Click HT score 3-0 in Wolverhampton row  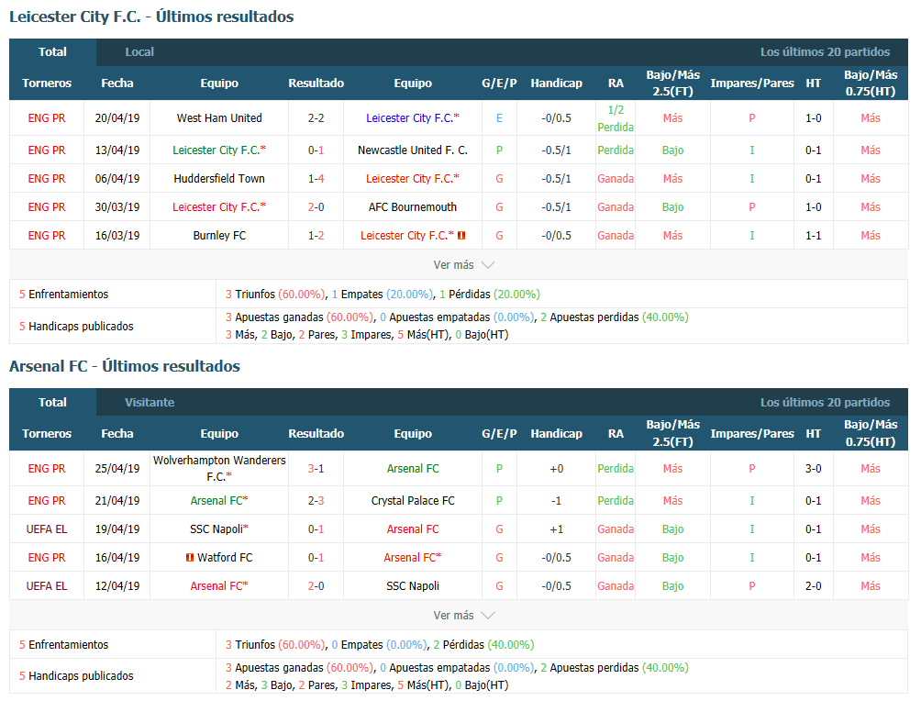tap(814, 468)
